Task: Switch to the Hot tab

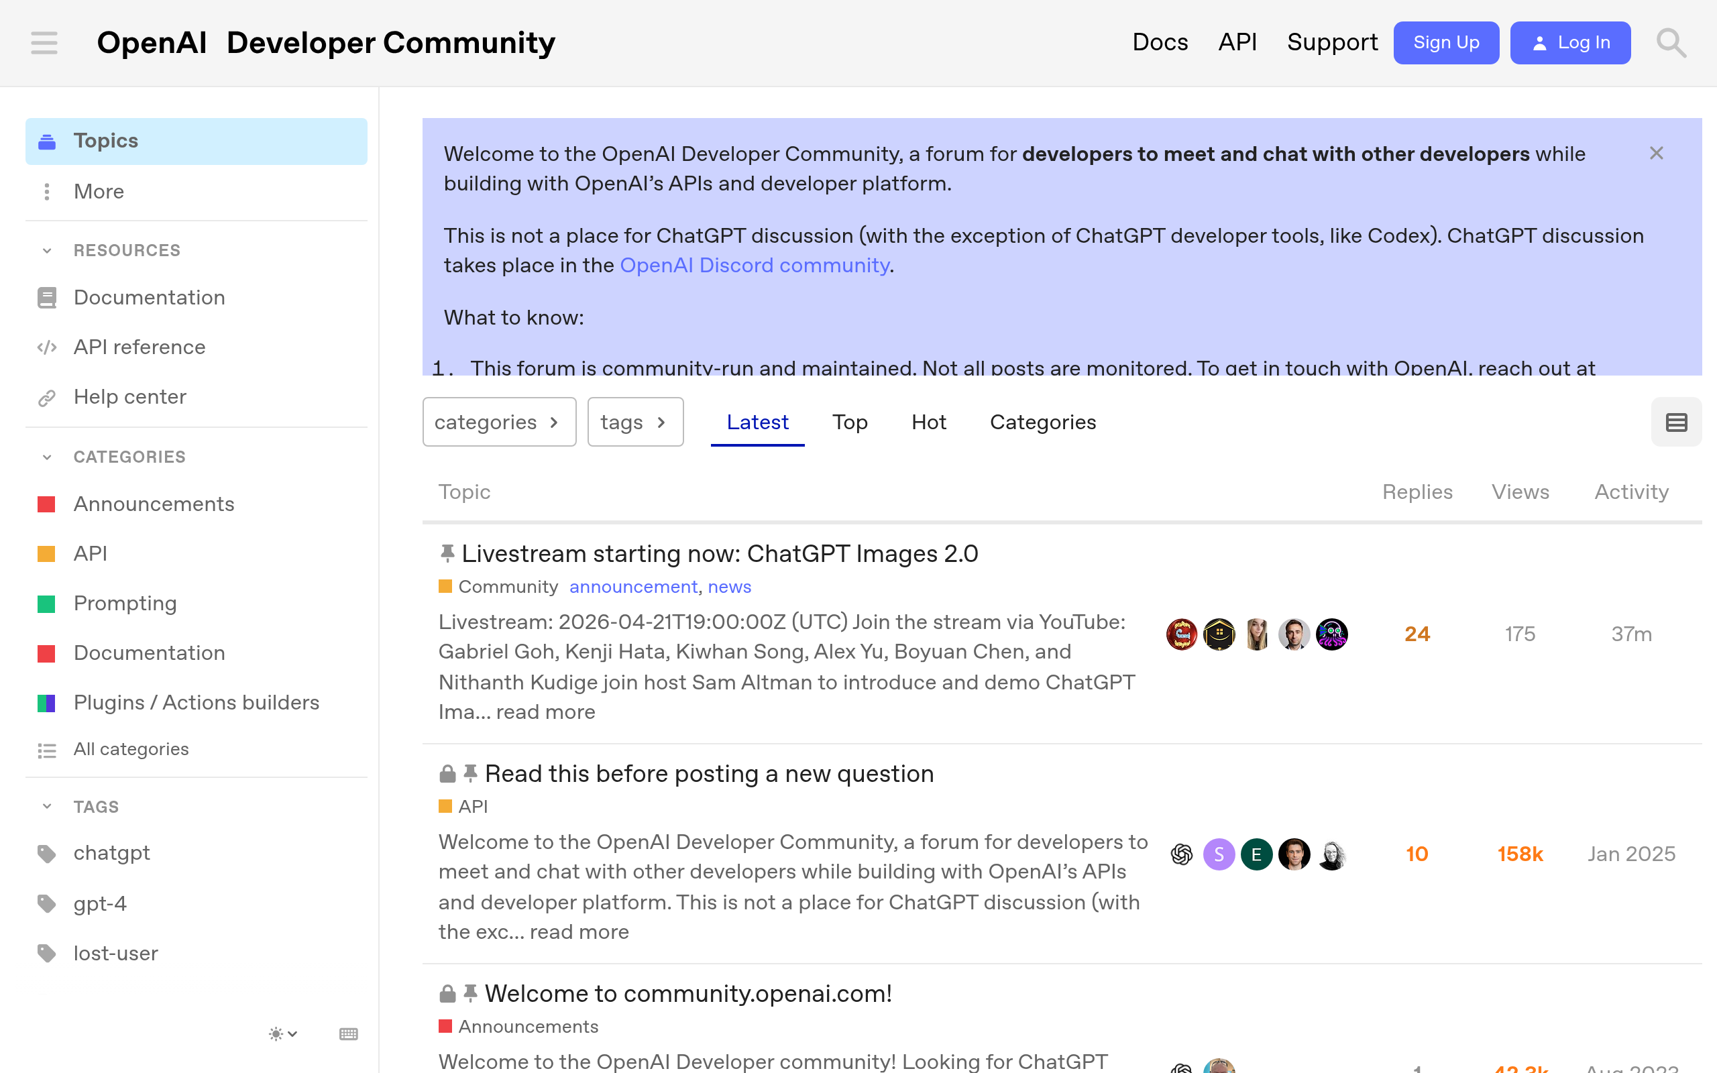Action: 928,422
